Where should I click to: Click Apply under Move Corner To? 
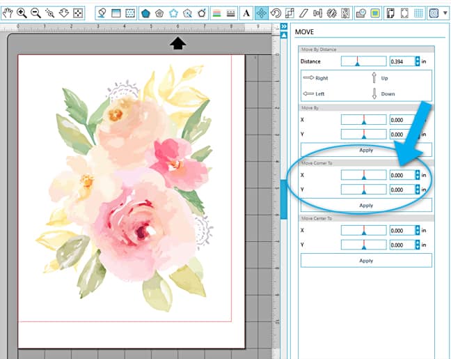[366, 205]
